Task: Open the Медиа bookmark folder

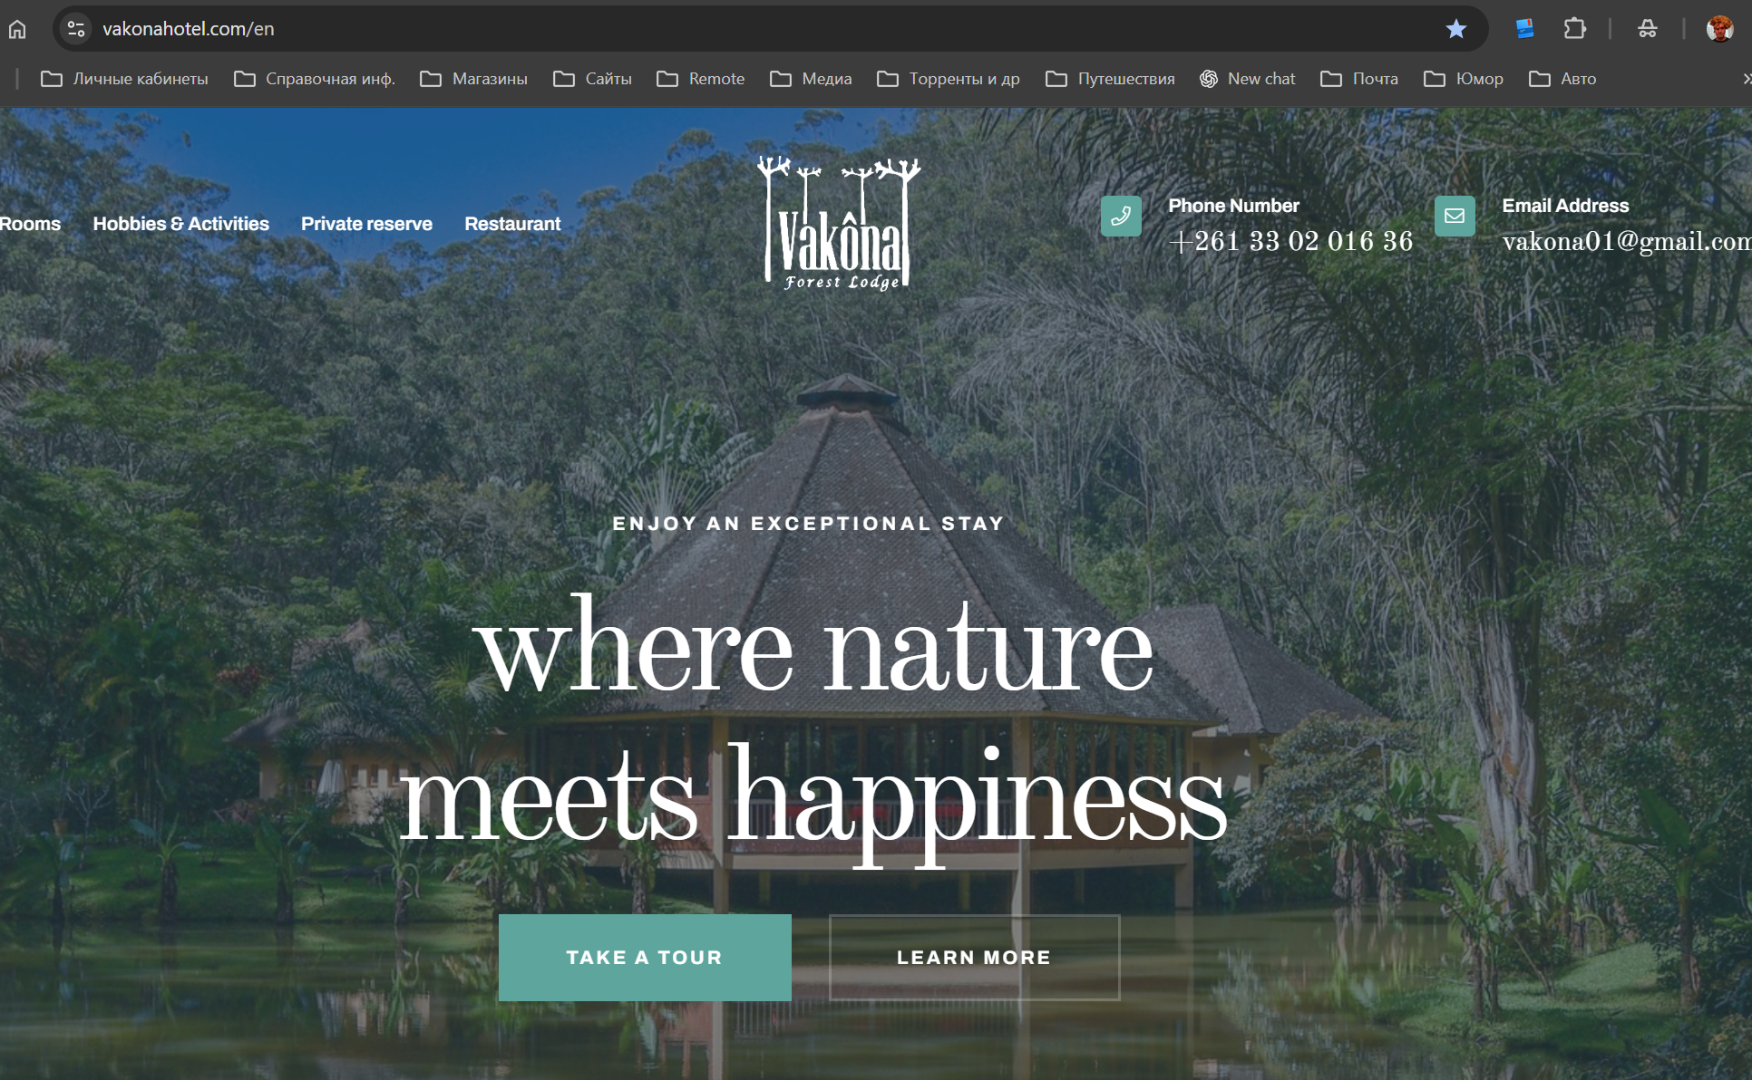Action: 811,79
